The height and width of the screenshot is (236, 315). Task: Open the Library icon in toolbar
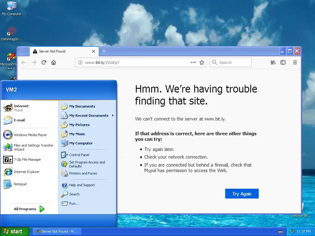pyautogui.click(x=273, y=62)
